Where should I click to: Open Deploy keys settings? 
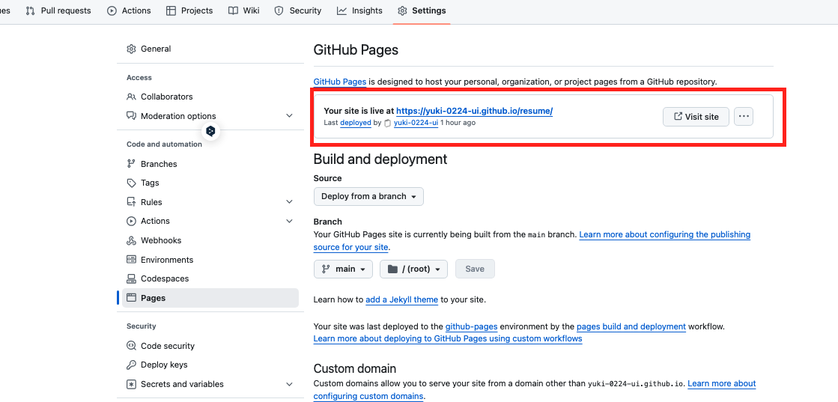pyautogui.click(x=210, y=365)
